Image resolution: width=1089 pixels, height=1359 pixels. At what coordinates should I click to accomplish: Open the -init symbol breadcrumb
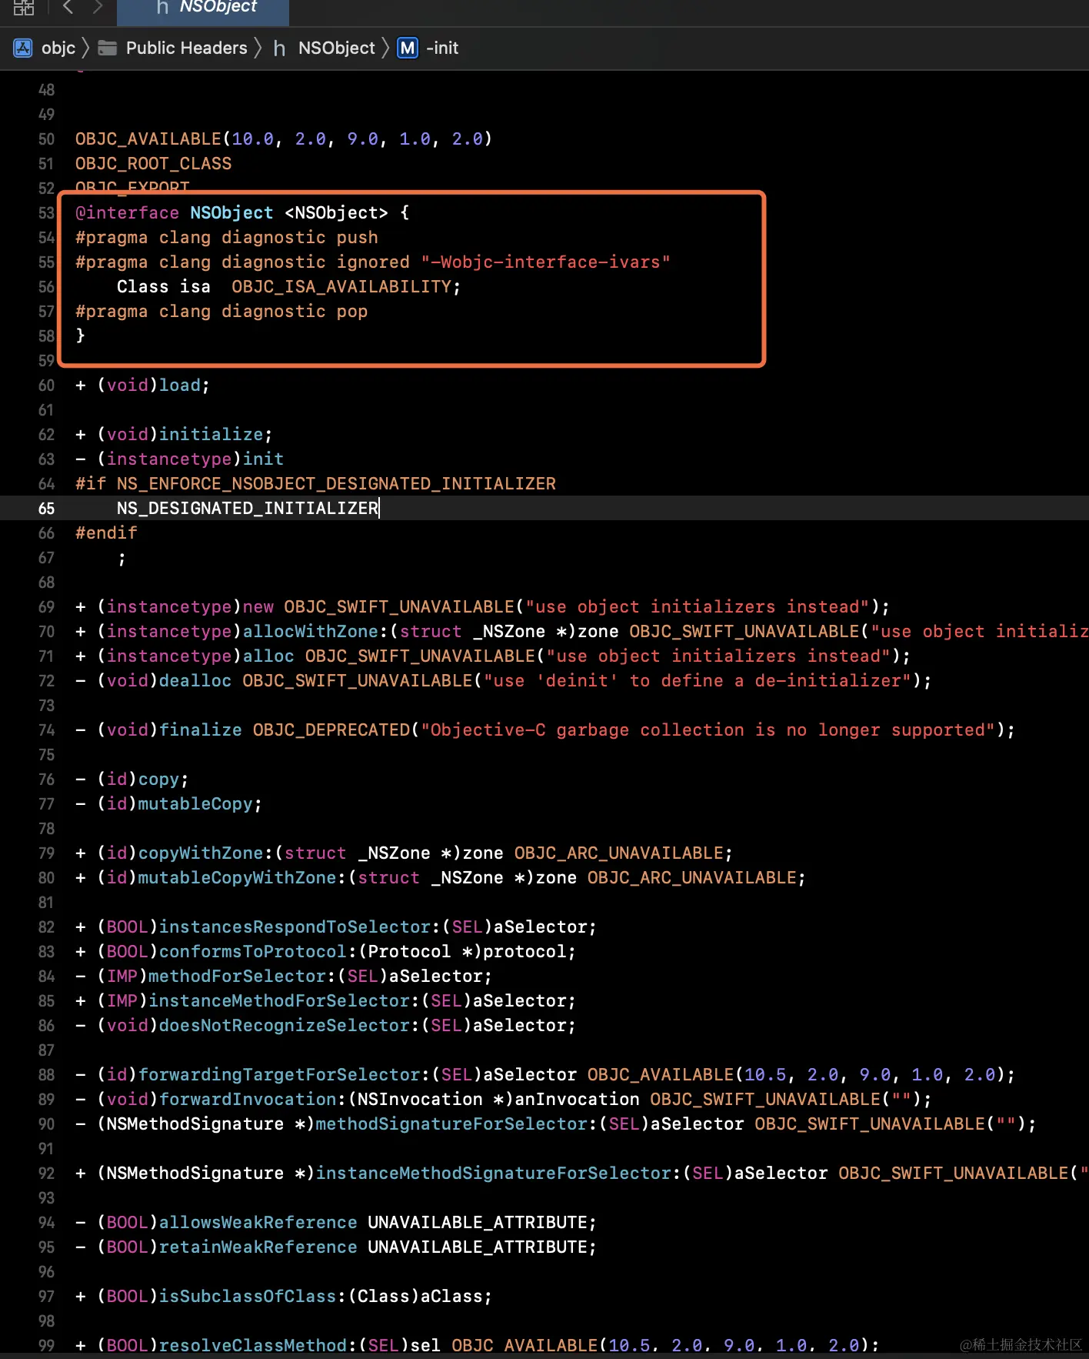click(x=442, y=48)
